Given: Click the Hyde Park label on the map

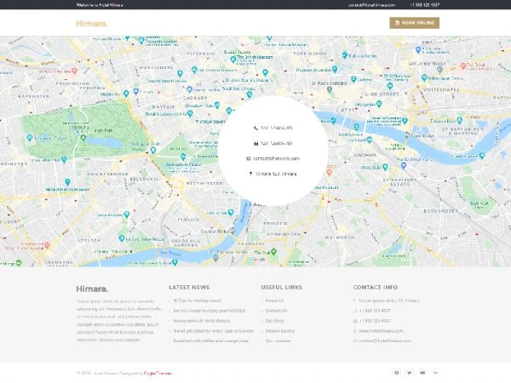Looking at the screenshot, I should (103, 130).
